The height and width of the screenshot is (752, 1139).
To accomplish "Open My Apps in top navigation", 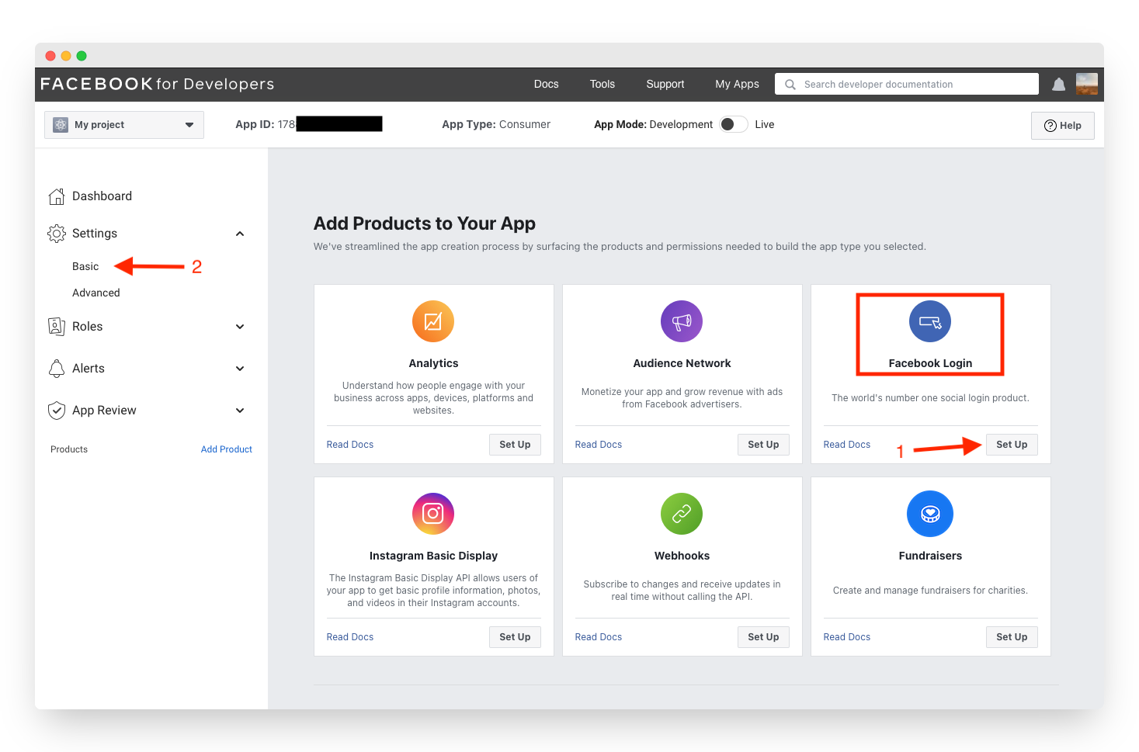I will tap(737, 84).
